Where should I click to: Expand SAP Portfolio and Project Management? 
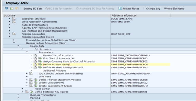tap(10, 31)
